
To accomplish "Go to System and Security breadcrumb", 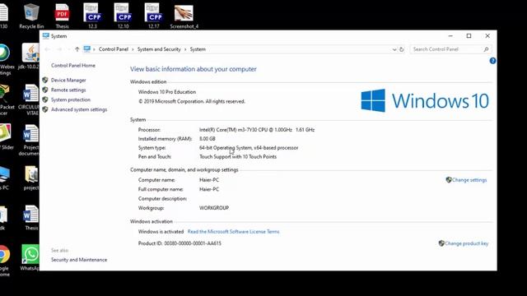I will click(x=159, y=49).
